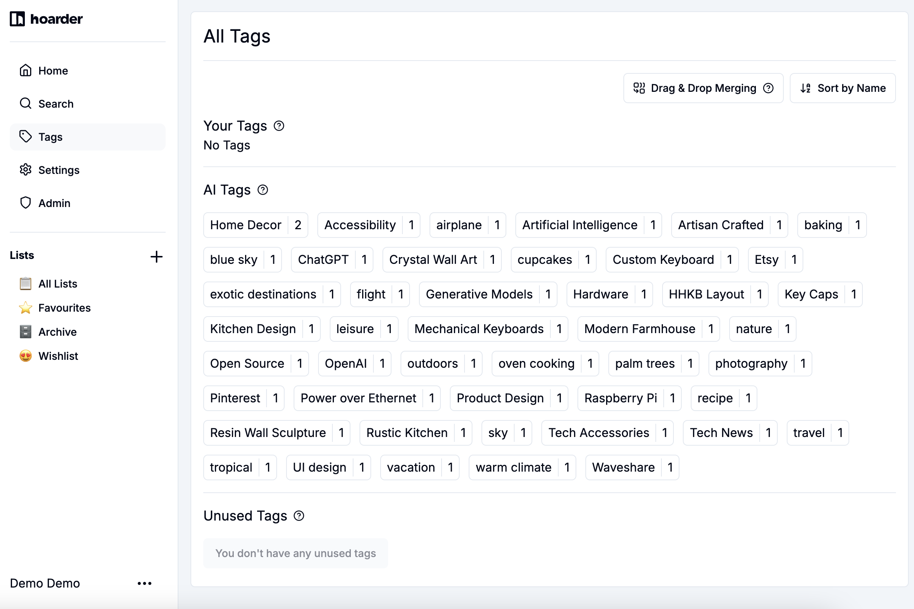Open Favourites via the star icon
The height and width of the screenshot is (609, 914).
pos(25,308)
